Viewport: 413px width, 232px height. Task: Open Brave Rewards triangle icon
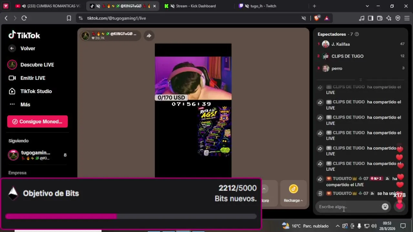pyautogui.click(x=327, y=18)
